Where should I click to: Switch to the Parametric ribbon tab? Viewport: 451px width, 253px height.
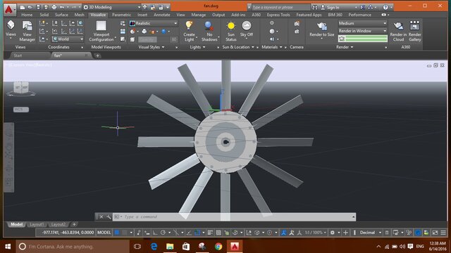pos(121,15)
